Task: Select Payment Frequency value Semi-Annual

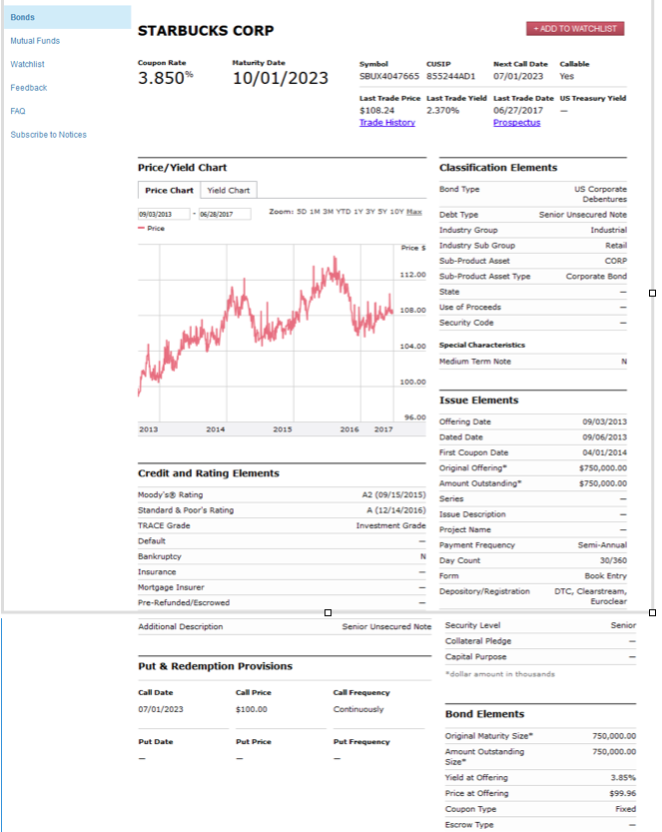Action: pyautogui.click(x=602, y=545)
